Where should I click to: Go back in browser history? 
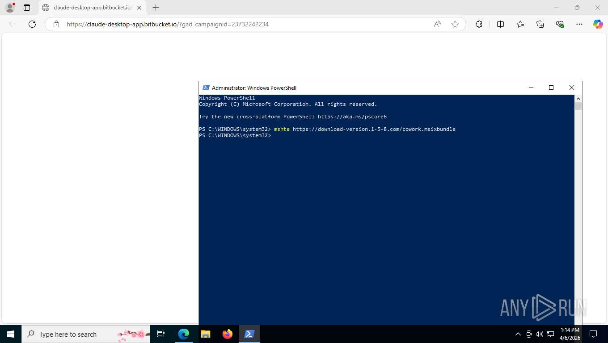click(13, 24)
